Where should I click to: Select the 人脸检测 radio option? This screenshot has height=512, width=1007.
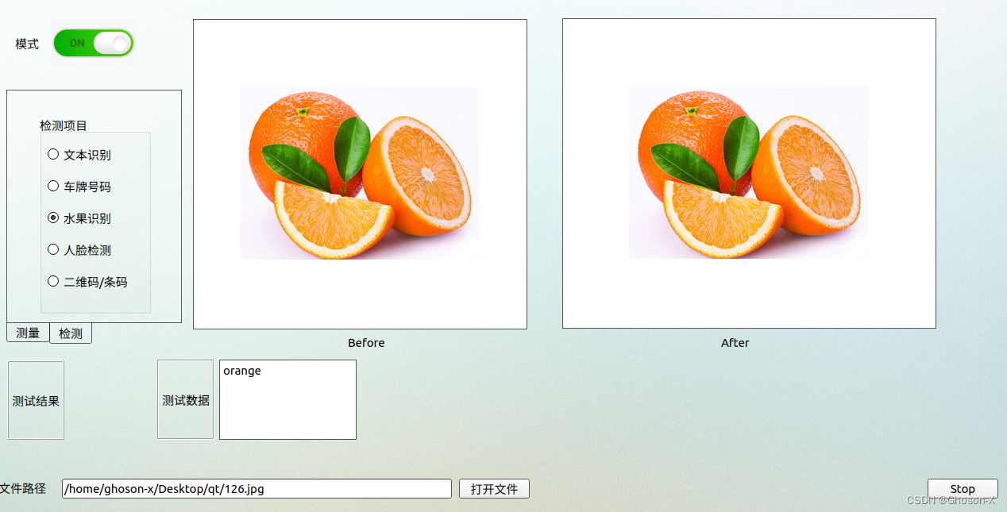[x=79, y=250]
